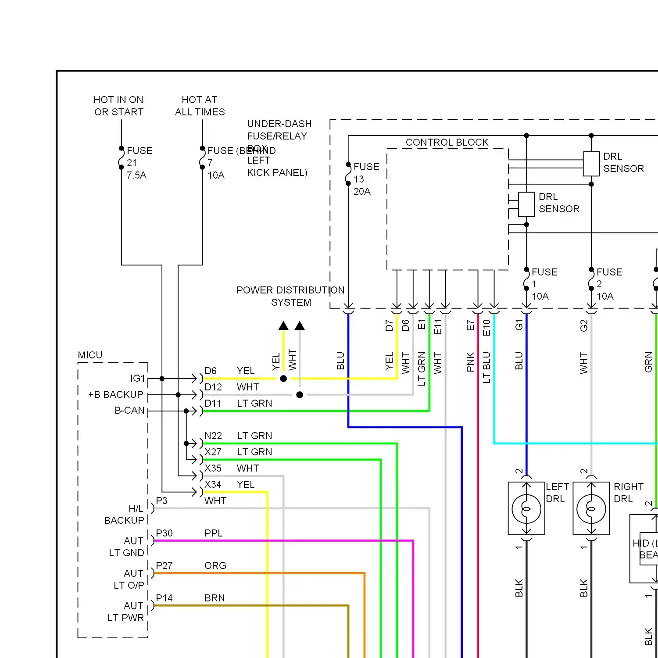Viewport: 658px width, 658px height.
Task: Click the N22 connector pin label
Action: click(213, 436)
